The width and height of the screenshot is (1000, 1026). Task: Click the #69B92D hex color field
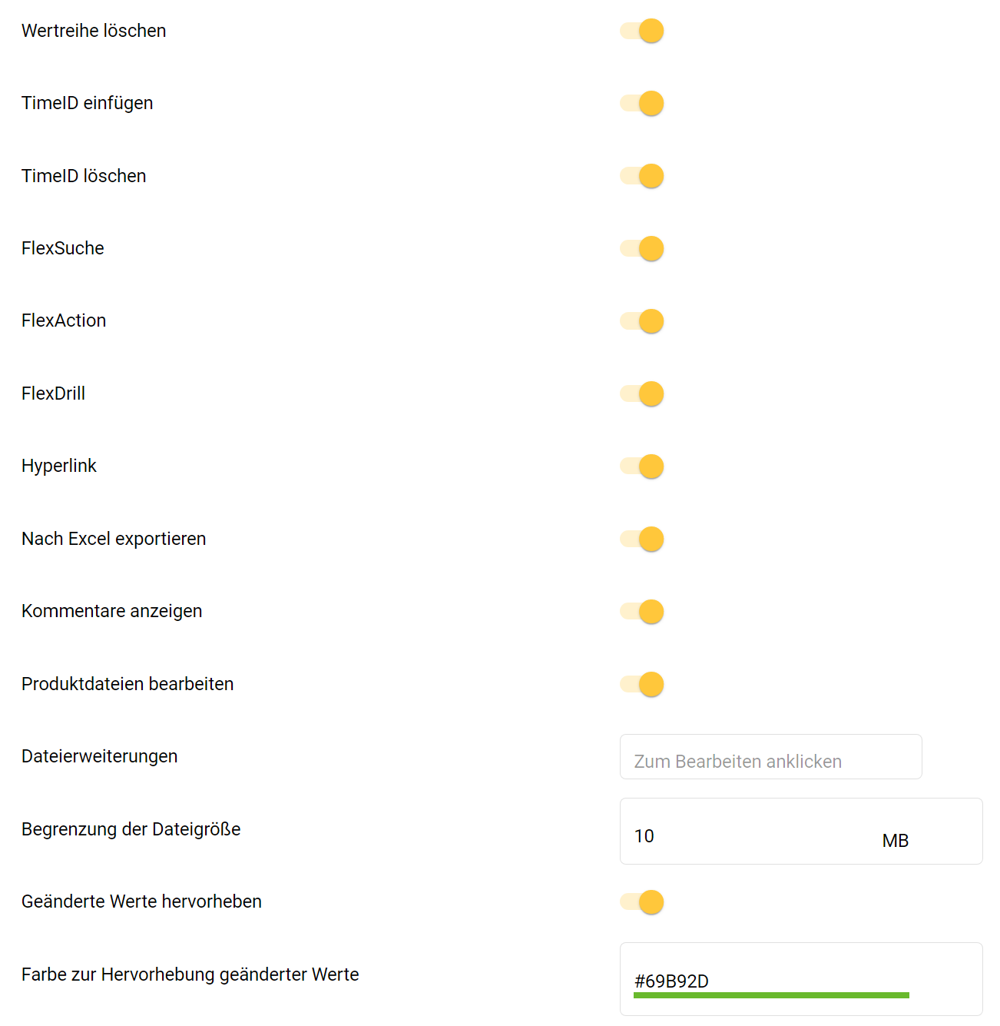(768, 981)
